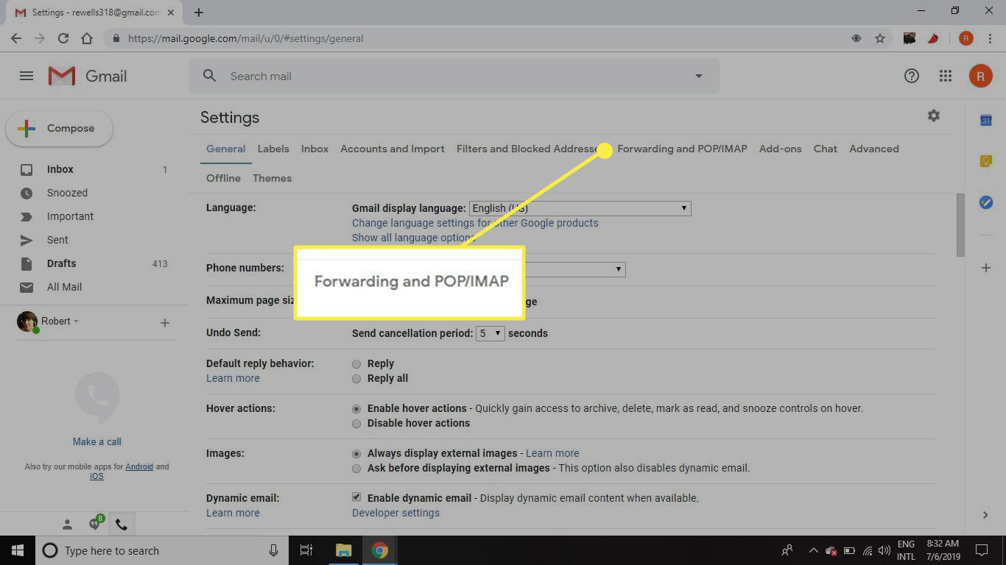
Task: Open the Windows Start menu
Action: pos(17,550)
